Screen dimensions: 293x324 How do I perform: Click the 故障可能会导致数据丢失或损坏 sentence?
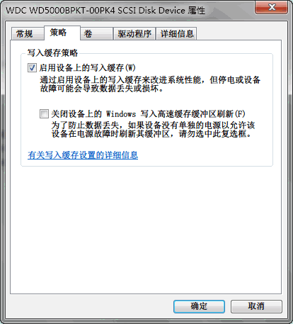(x=102, y=89)
